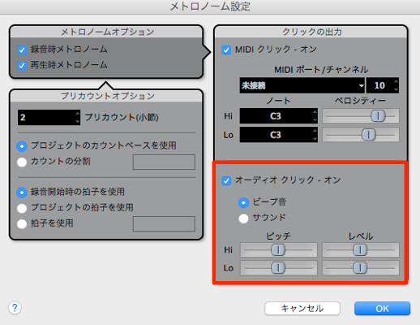Select プロジェクトのカウントベースを使用 radio button
The height and width of the screenshot is (325, 420).
[x=22, y=146]
